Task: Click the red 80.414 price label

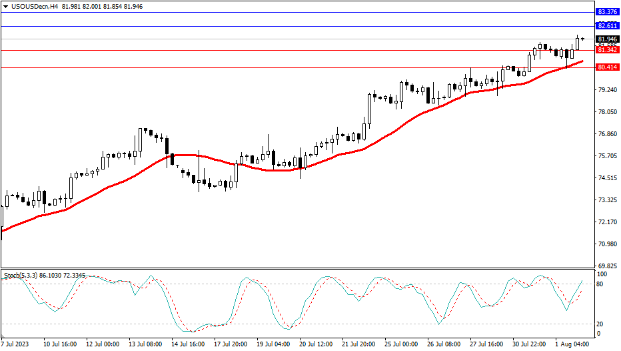Action: point(607,67)
